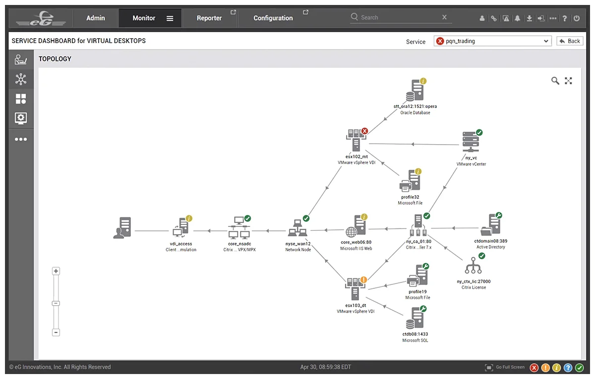This screenshot has width=595, height=379.
Task: Open the dashboard tiles sidebar icon
Action: coord(21,99)
